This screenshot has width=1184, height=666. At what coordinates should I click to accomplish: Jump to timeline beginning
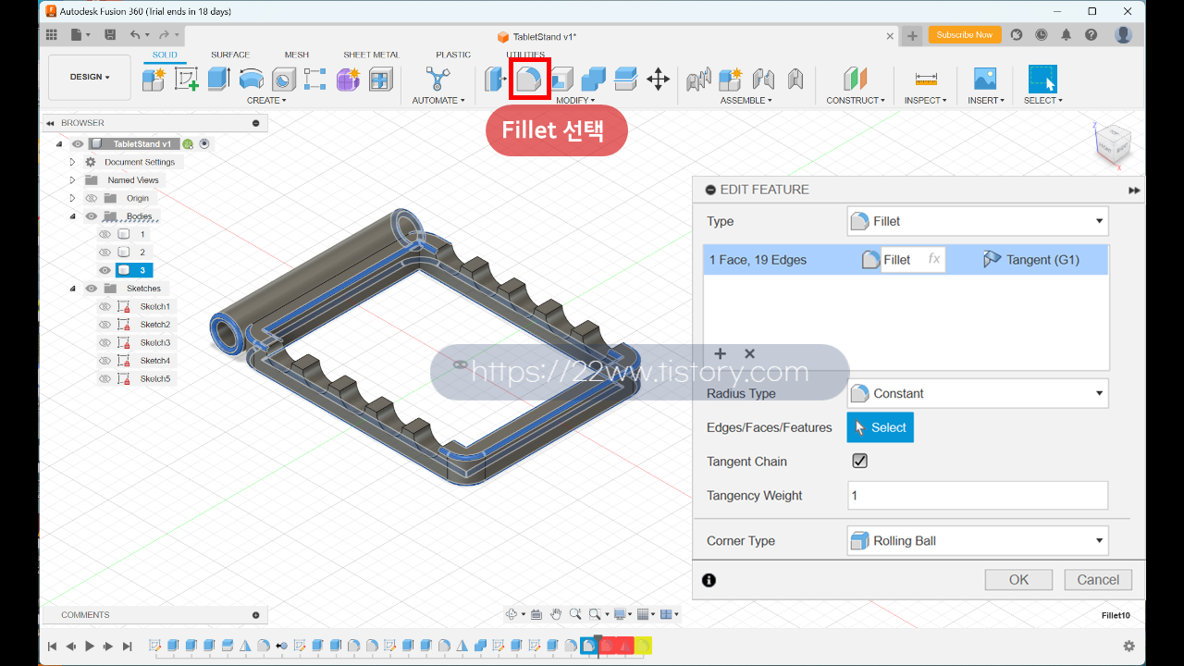click(x=52, y=647)
